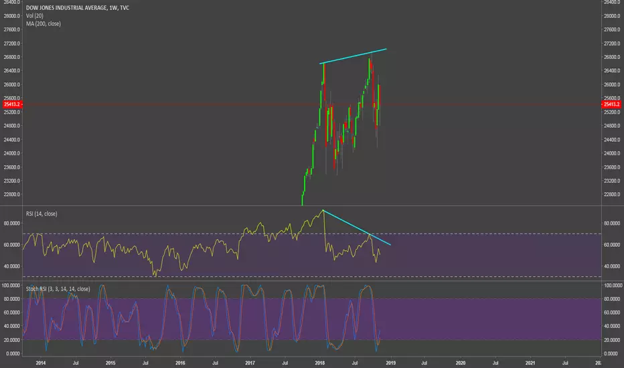Image resolution: width=624 pixels, height=368 pixels.
Task: Select the Vol (20) indicator label
Action: (35, 15)
